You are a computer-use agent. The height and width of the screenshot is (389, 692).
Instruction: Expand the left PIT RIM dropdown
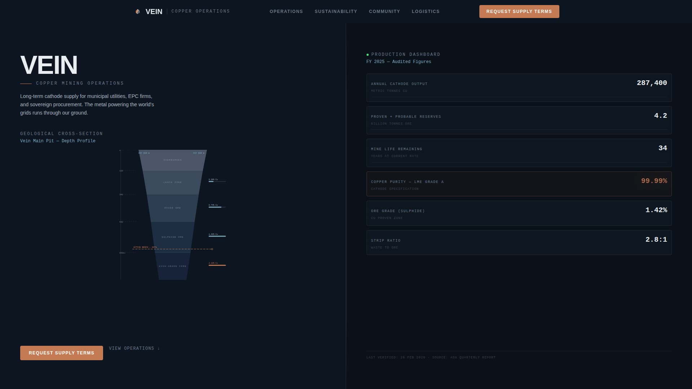click(144, 153)
